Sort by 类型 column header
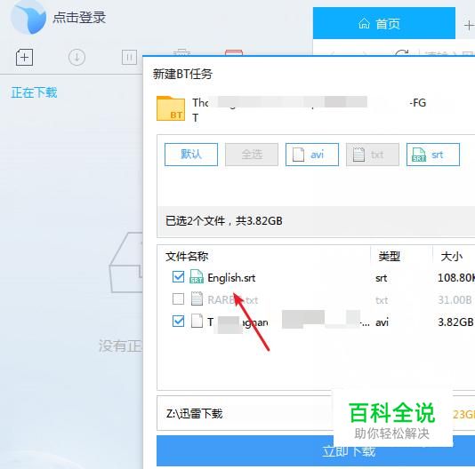This screenshot has width=475, height=469. [390, 257]
